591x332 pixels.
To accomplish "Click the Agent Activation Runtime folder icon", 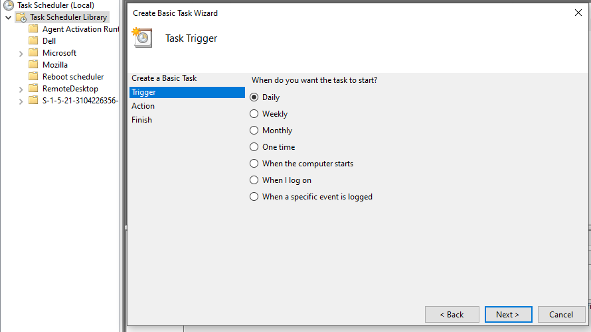I will pos(34,29).
